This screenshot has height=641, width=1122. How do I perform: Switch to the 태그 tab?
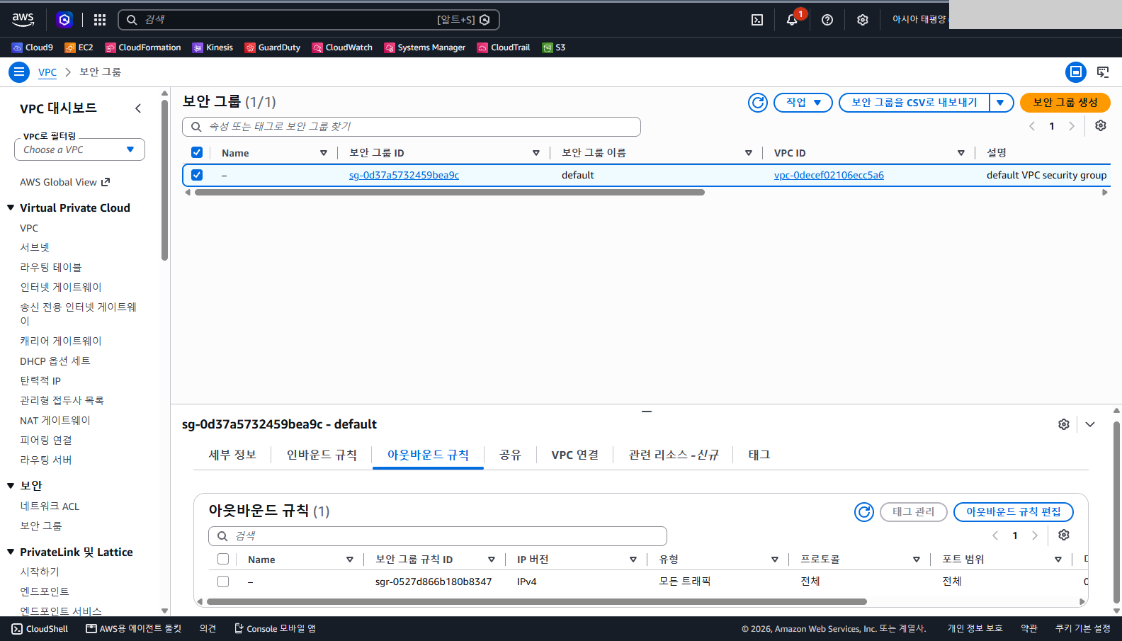click(x=759, y=455)
